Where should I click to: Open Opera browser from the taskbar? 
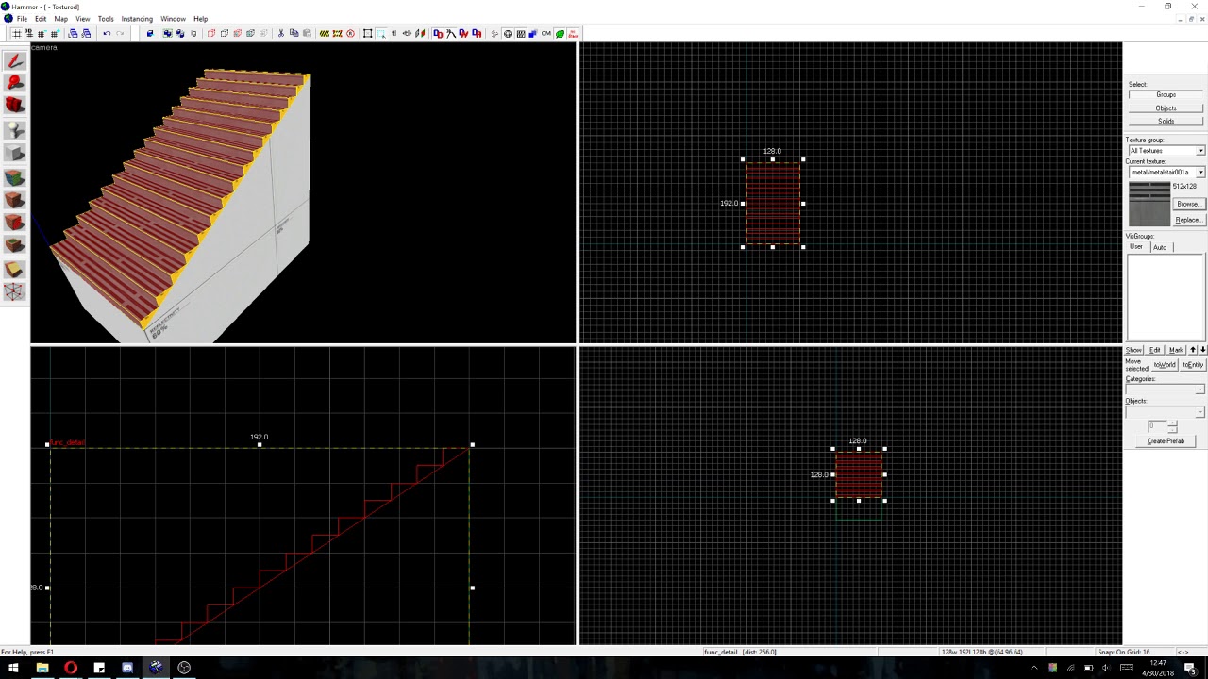click(71, 668)
